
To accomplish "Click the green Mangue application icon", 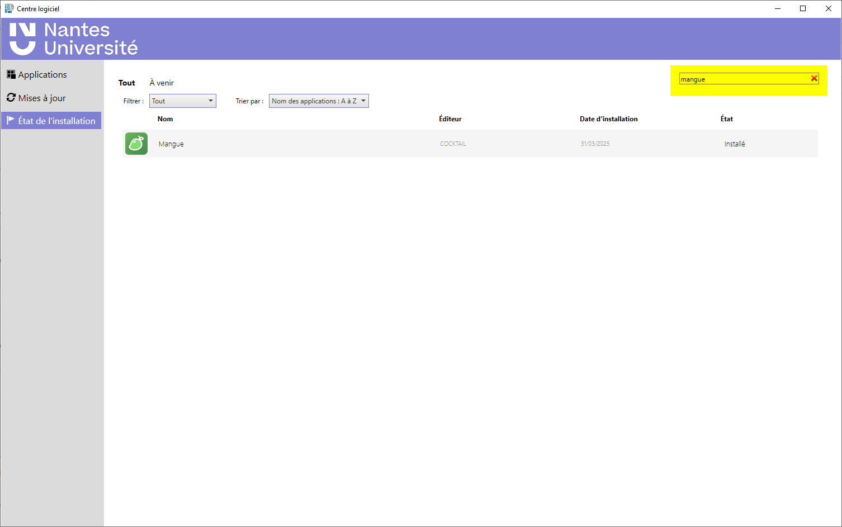I will tap(136, 144).
